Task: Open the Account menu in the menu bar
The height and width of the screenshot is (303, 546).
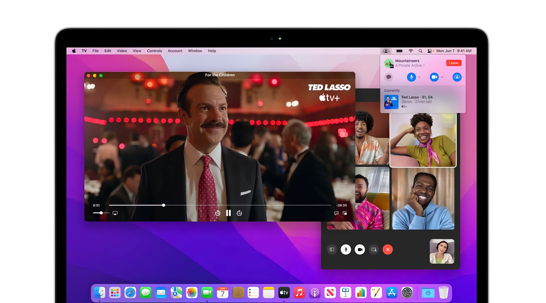Action: pyautogui.click(x=175, y=51)
